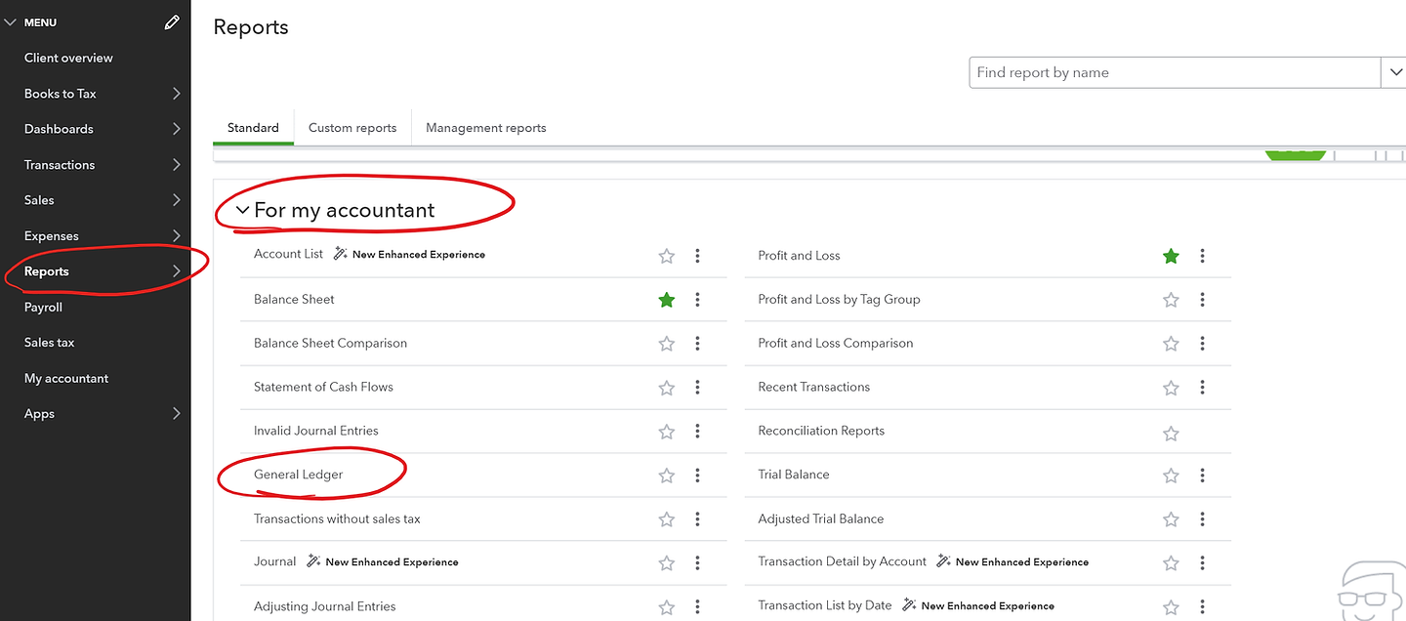1406x621 pixels.
Task: Open the General Ledger report
Action: [x=299, y=475]
